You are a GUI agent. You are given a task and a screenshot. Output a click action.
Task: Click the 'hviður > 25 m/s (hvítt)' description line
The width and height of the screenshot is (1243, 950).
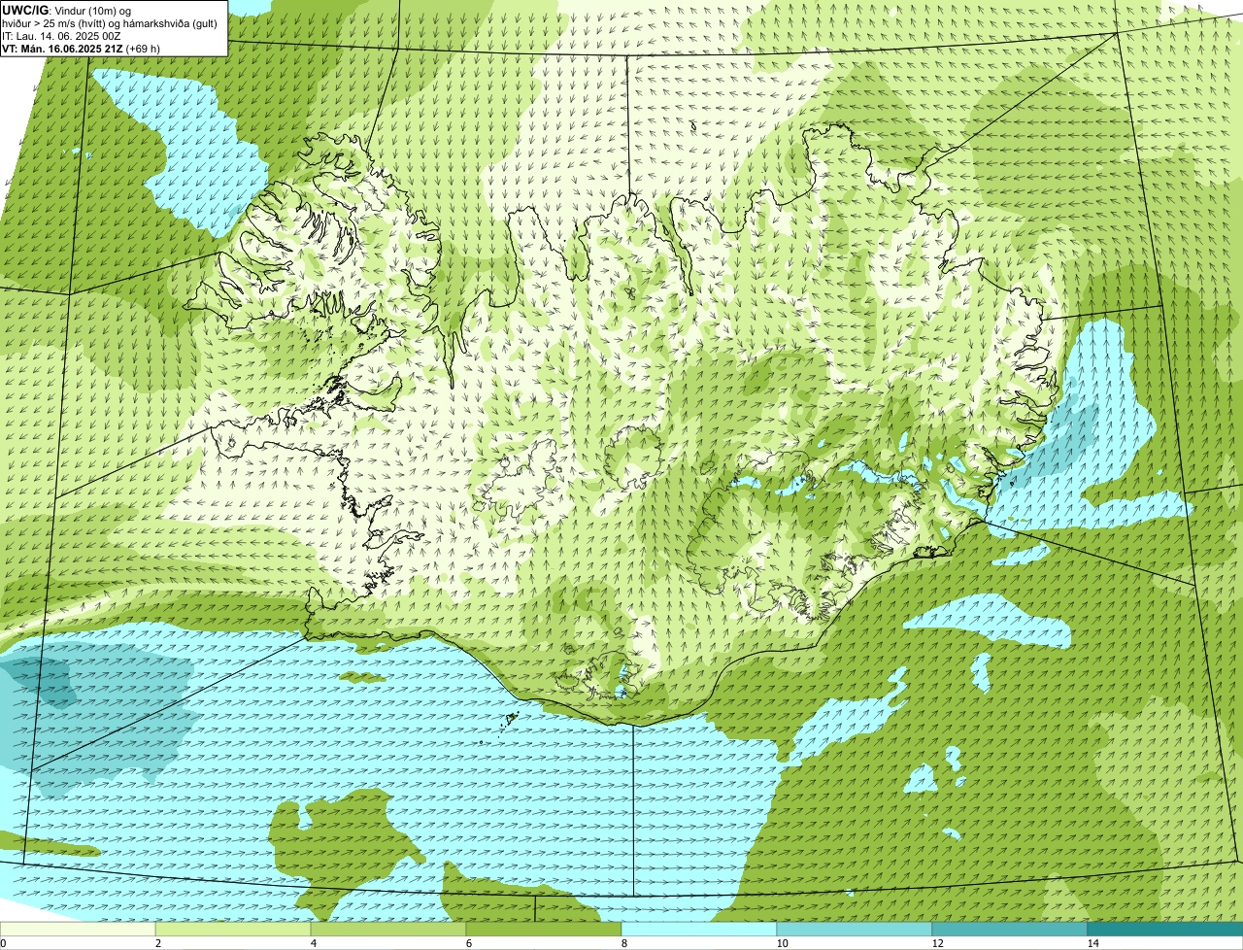click(111, 23)
